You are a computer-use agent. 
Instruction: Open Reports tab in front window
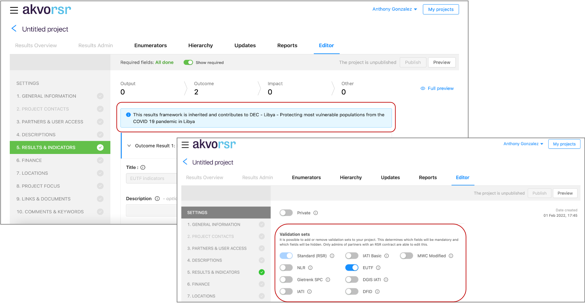click(x=428, y=177)
